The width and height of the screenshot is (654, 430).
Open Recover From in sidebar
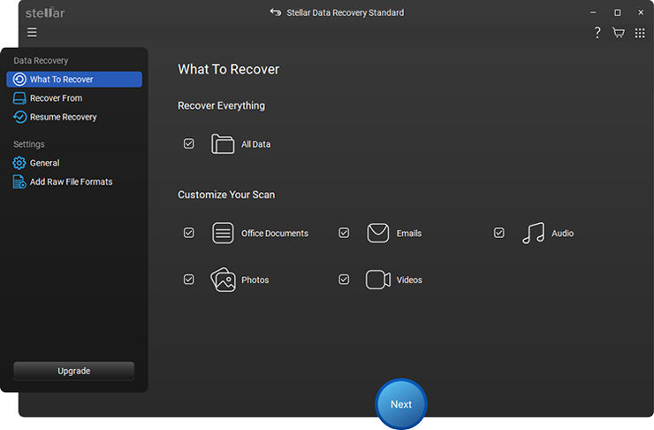tap(74, 98)
